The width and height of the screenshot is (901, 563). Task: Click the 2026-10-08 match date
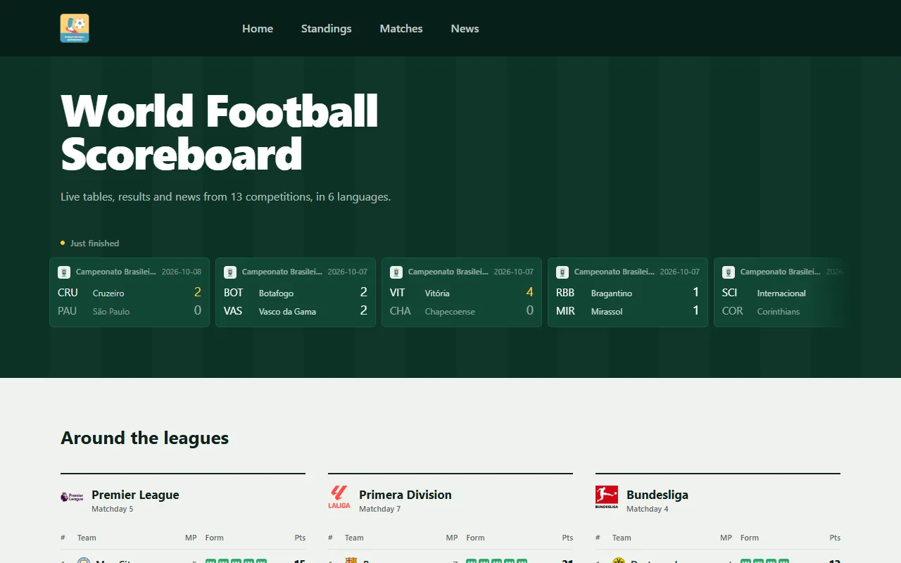coord(182,272)
